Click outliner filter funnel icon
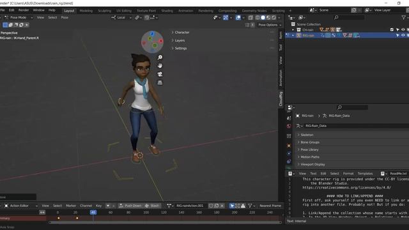The image size is (409, 230). (404, 17)
